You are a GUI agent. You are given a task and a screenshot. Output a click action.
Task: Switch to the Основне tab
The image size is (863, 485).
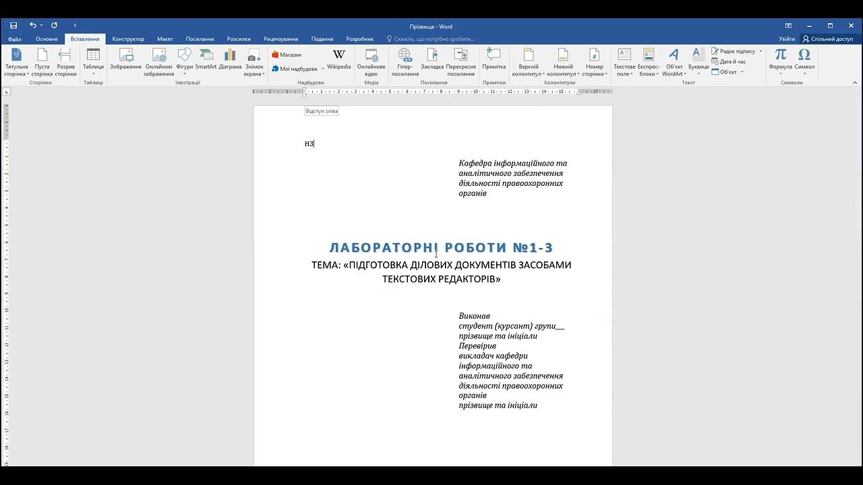coord(47,39)
